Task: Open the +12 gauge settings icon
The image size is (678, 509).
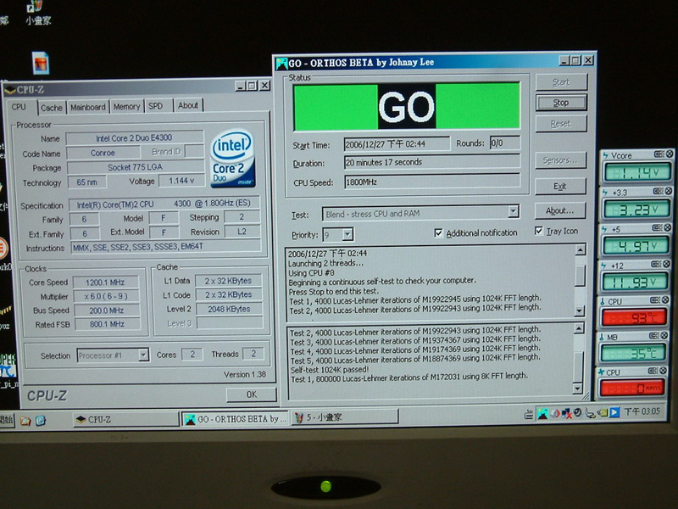Action: point(656,264)
